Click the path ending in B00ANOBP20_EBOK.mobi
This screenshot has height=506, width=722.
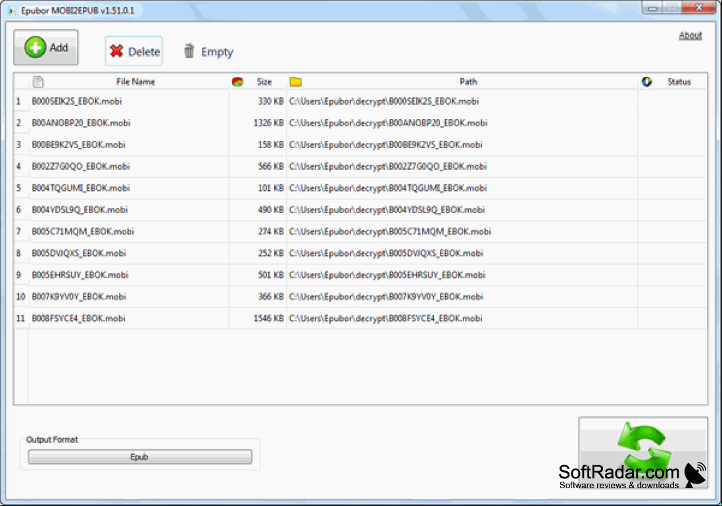tap(388, 123)
